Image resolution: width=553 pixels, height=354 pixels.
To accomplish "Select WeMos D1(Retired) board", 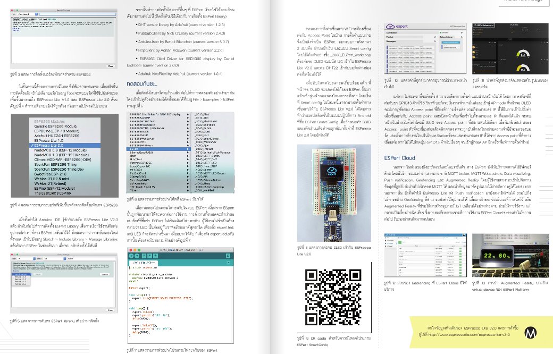I will click(65, 184).
